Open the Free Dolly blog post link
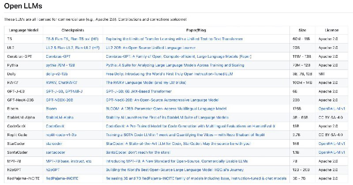 [x=169, y=74]
